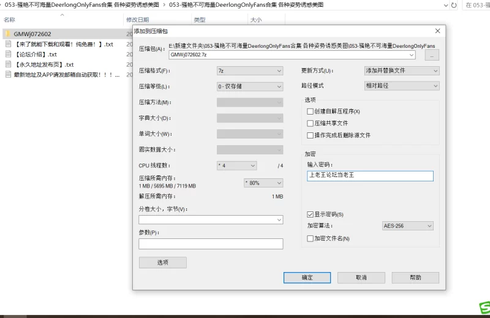The height and width of the screenshot is (318, 490).
Task: Enable the 加密文件名 checkbox
Action: 310,238
